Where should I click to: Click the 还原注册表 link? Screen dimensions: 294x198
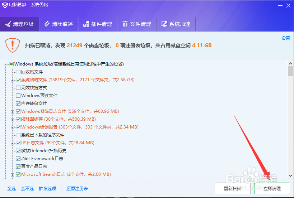point(77,188)
